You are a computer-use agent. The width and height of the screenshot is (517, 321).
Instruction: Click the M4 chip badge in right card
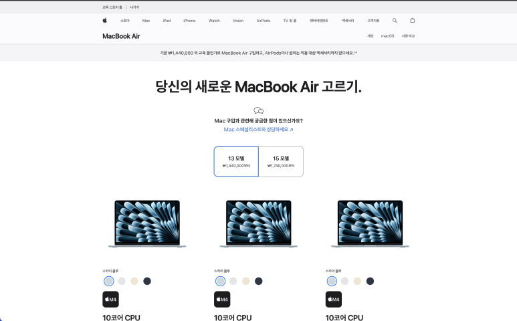[x=334, y=299]
